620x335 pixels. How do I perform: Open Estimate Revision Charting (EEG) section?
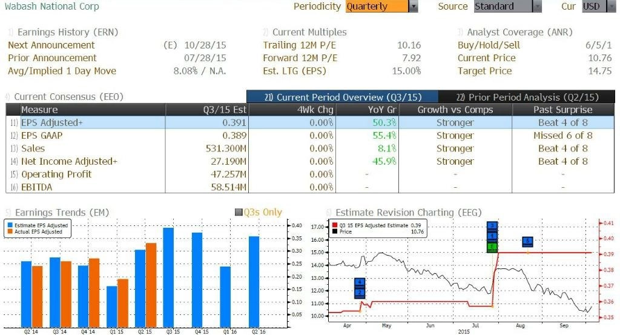tap(409, 213)
